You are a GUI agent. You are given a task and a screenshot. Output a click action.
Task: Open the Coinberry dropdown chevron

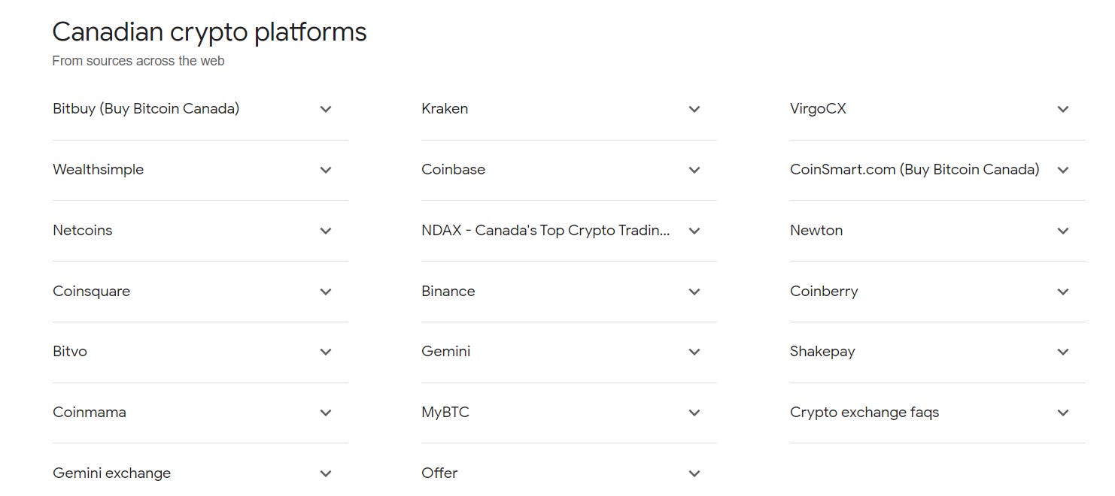tap(1063, 292)
